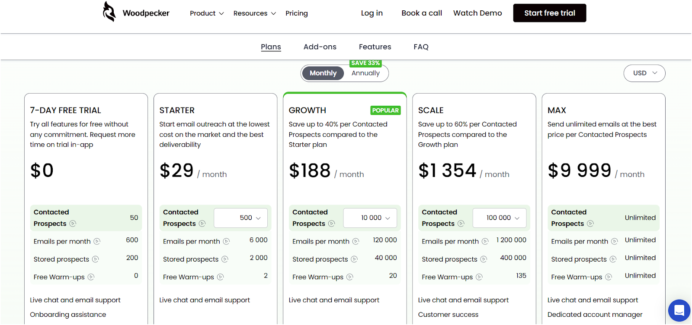Switch to the Features tab
This screenshot has height=325, width=692.
coord(375,47)
